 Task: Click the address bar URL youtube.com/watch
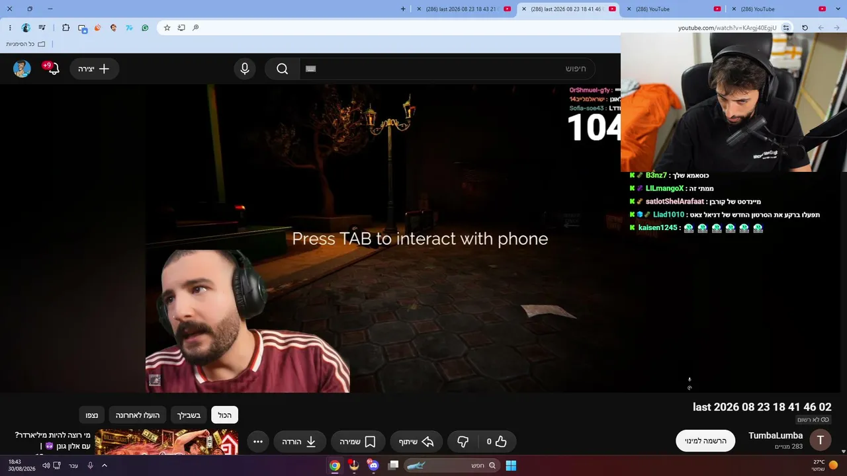click(x=727, y=28)
